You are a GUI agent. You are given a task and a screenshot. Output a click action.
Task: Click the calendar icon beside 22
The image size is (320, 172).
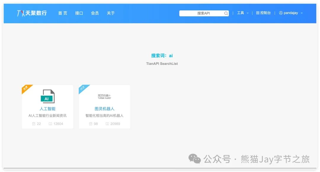pos(34,124)
